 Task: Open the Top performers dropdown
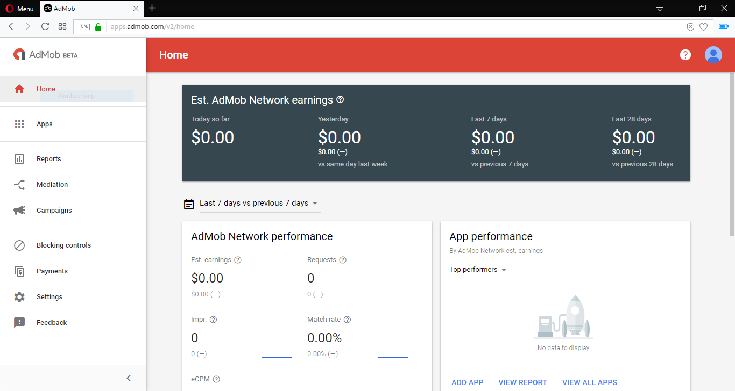(478, 270)
